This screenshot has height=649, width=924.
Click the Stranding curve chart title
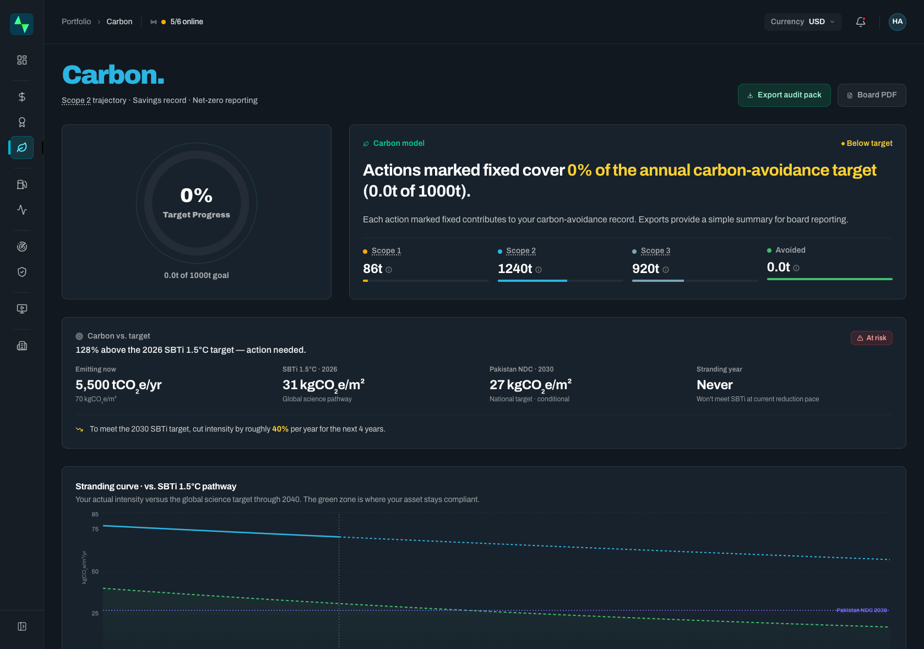(x=156, y=487)
